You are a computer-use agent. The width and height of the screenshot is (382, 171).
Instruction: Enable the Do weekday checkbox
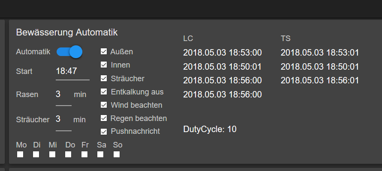point(68,154)
